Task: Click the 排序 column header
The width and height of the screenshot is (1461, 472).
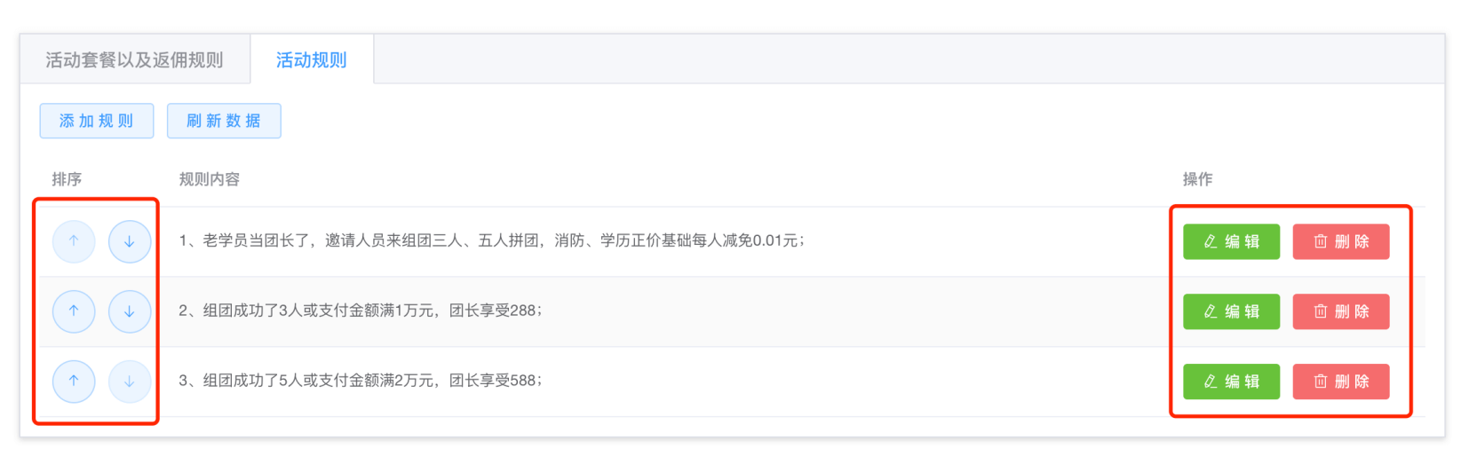Action: coord(67,179)
